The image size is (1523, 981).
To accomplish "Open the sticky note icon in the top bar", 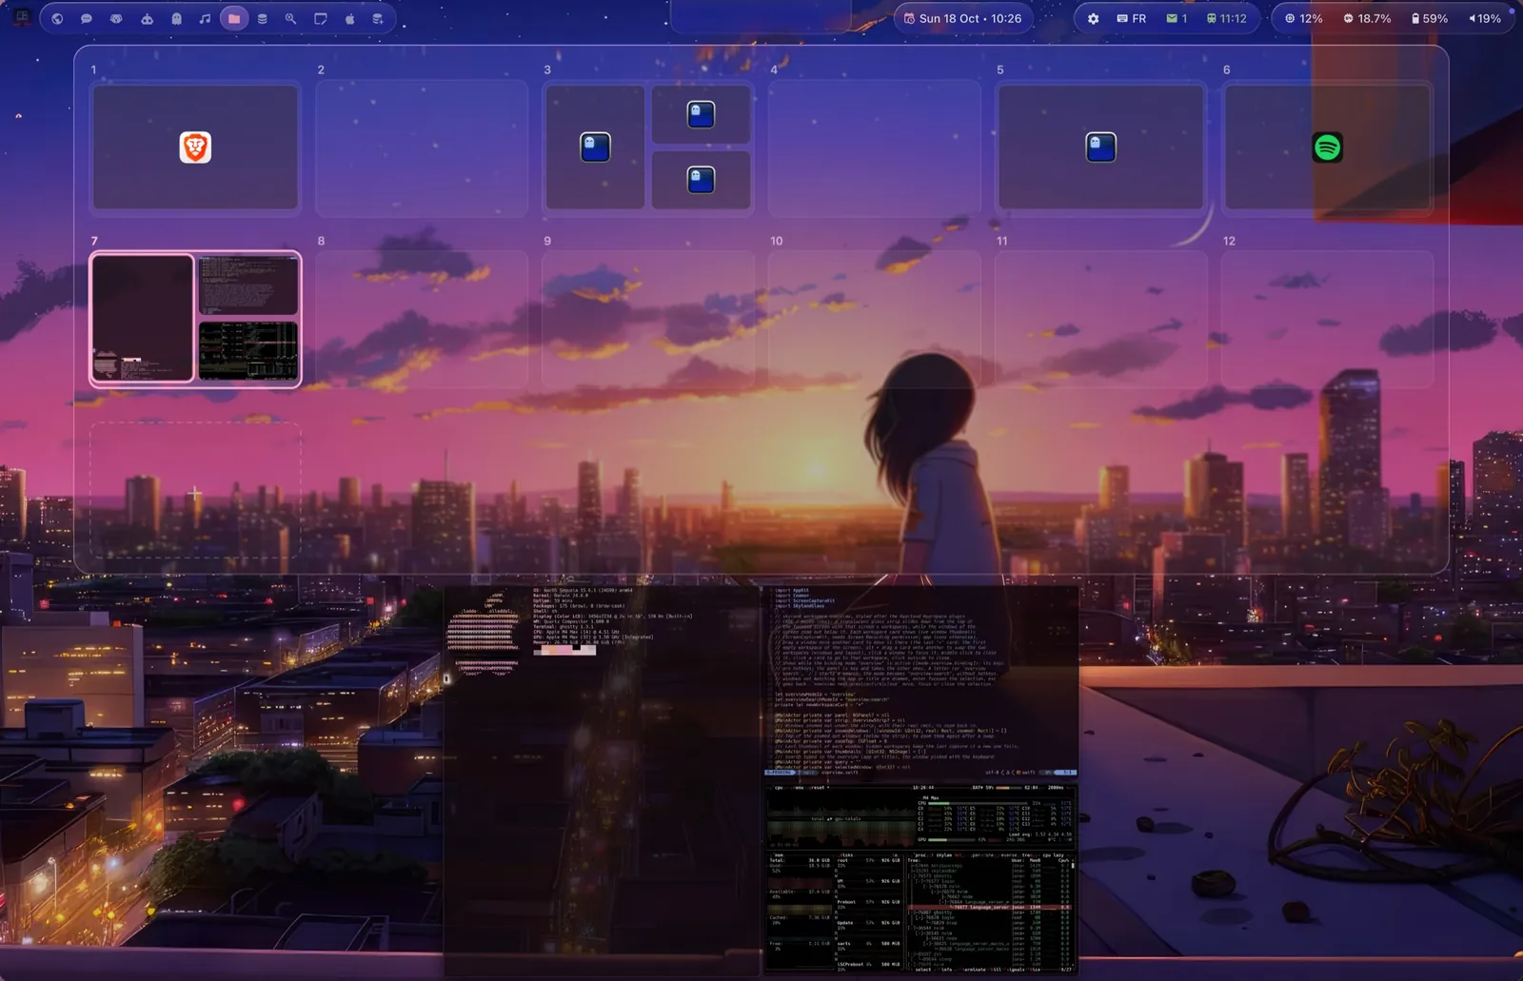I will tap(321, 18).
